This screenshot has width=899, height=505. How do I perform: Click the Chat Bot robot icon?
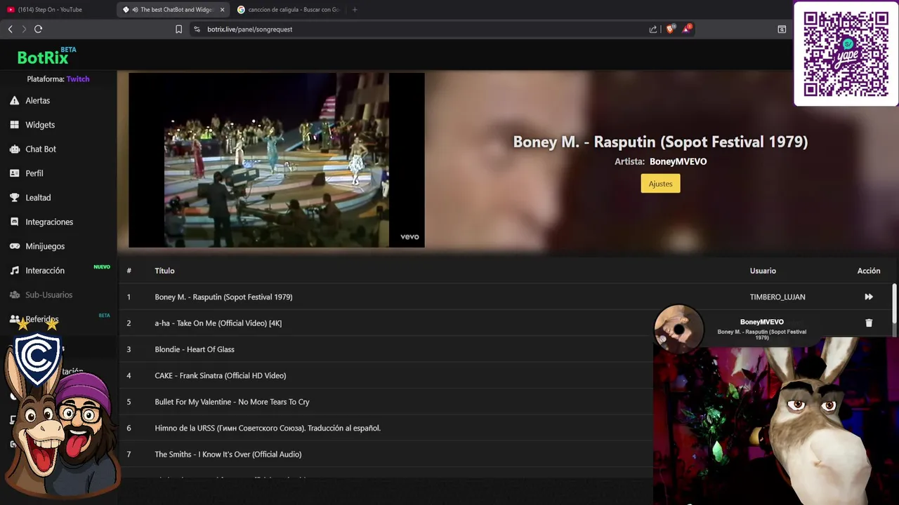pyautogui.click(x=14, y=149)
